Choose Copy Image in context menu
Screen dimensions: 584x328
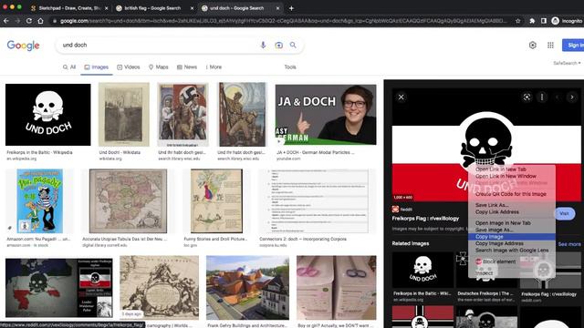[512, 237]
